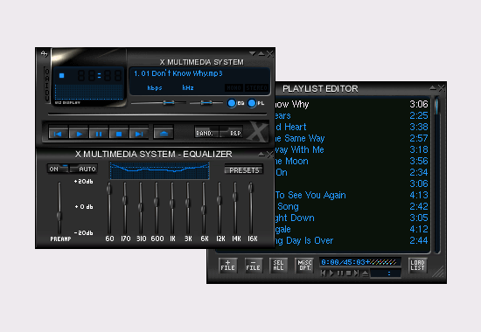
Task: Open the main menu icon at top-left corner
Action: (x=45, y=54)
